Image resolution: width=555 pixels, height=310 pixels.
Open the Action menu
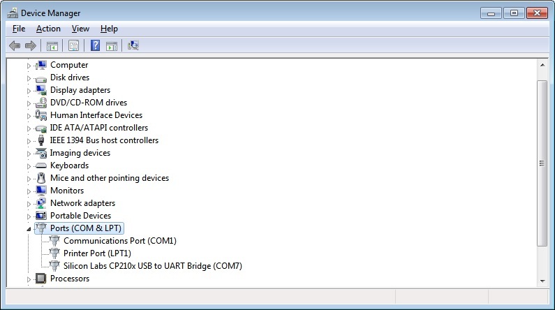[x=48, y=29]
